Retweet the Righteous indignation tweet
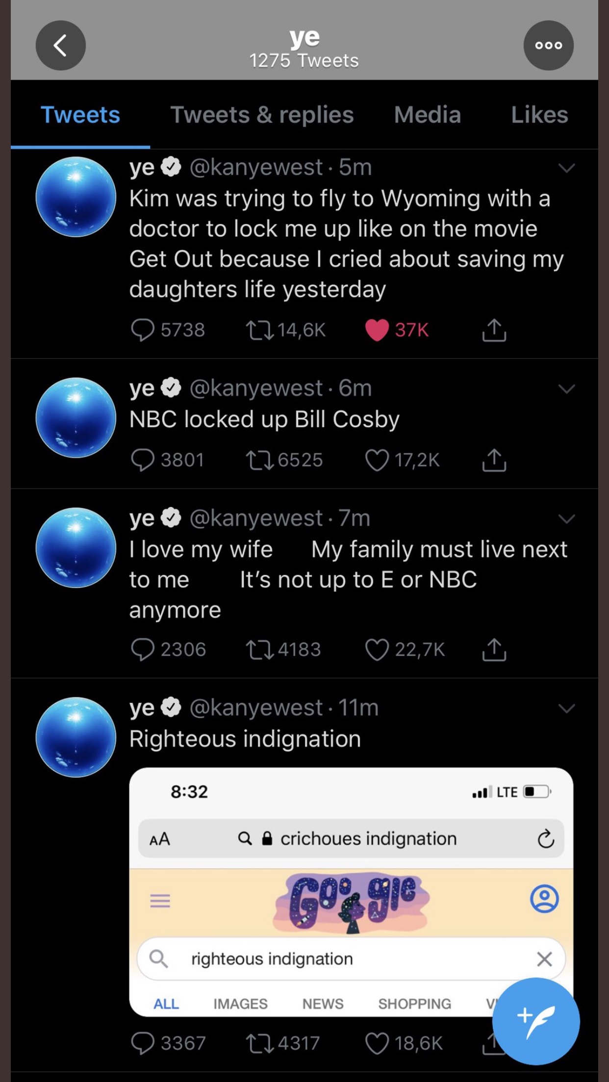Image resolution: width=609 pixels, height=1082 pixels. pos(260,1043)
